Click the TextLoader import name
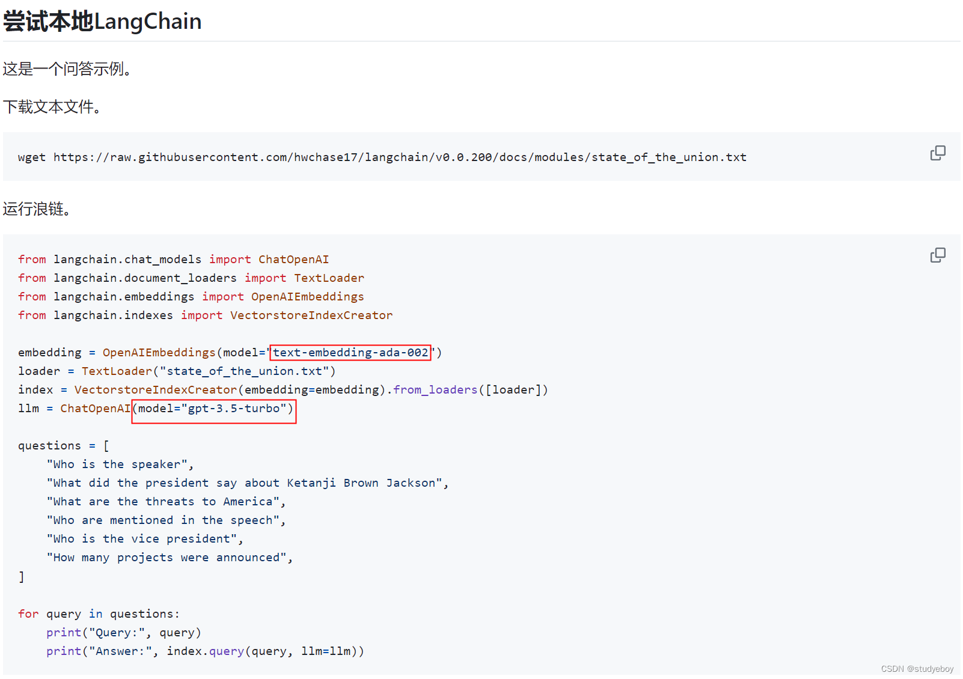The image size is (963, 679). [329, 278]
